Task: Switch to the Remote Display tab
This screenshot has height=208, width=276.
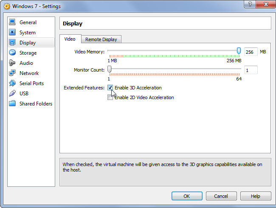Action: tap(101, 39)
